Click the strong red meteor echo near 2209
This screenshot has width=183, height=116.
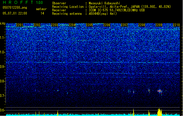point(160,91)
